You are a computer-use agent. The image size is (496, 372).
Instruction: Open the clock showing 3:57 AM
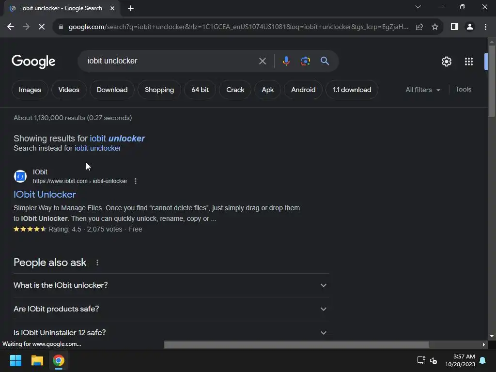tap(460, 360)
